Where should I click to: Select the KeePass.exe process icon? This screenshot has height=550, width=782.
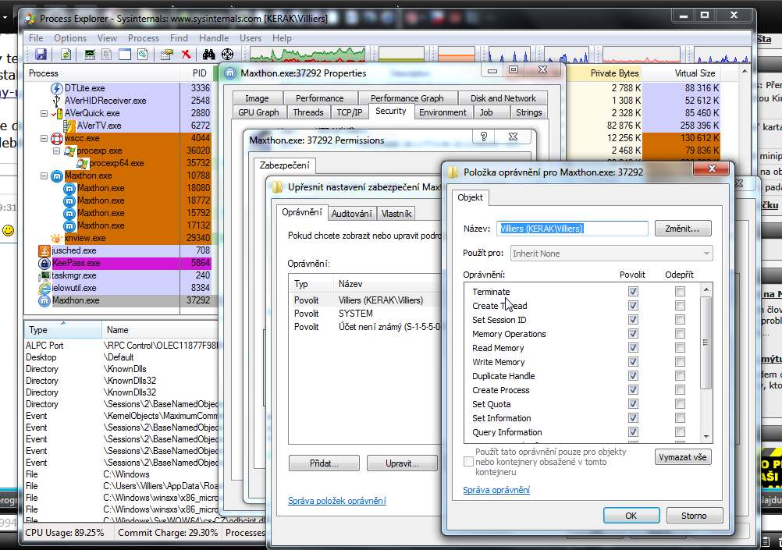coord(45,263)
